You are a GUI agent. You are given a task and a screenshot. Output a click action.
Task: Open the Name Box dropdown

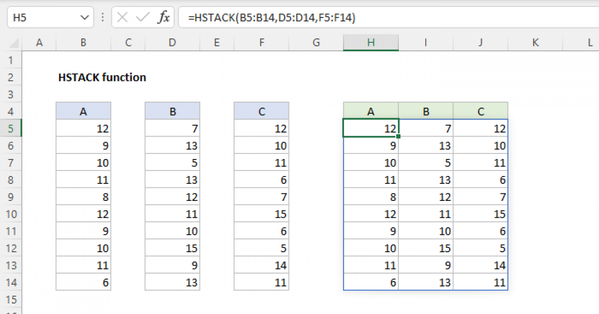(85, 16)
